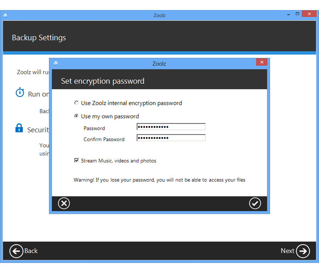This screenshot has height=273, width=319.
Task: Focus the Confirm Password field
Action: click(x=171, y=138)
